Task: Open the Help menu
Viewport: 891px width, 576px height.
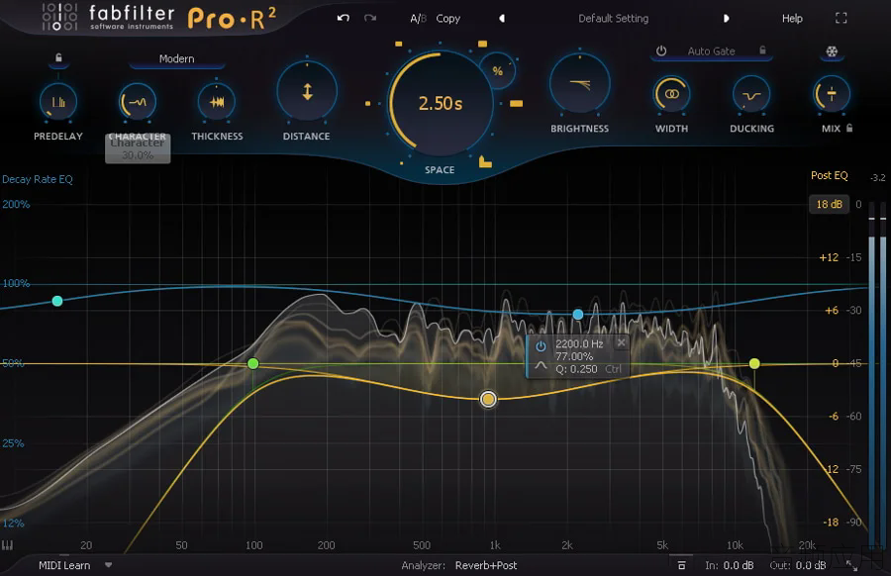Action: pos(792,18)
